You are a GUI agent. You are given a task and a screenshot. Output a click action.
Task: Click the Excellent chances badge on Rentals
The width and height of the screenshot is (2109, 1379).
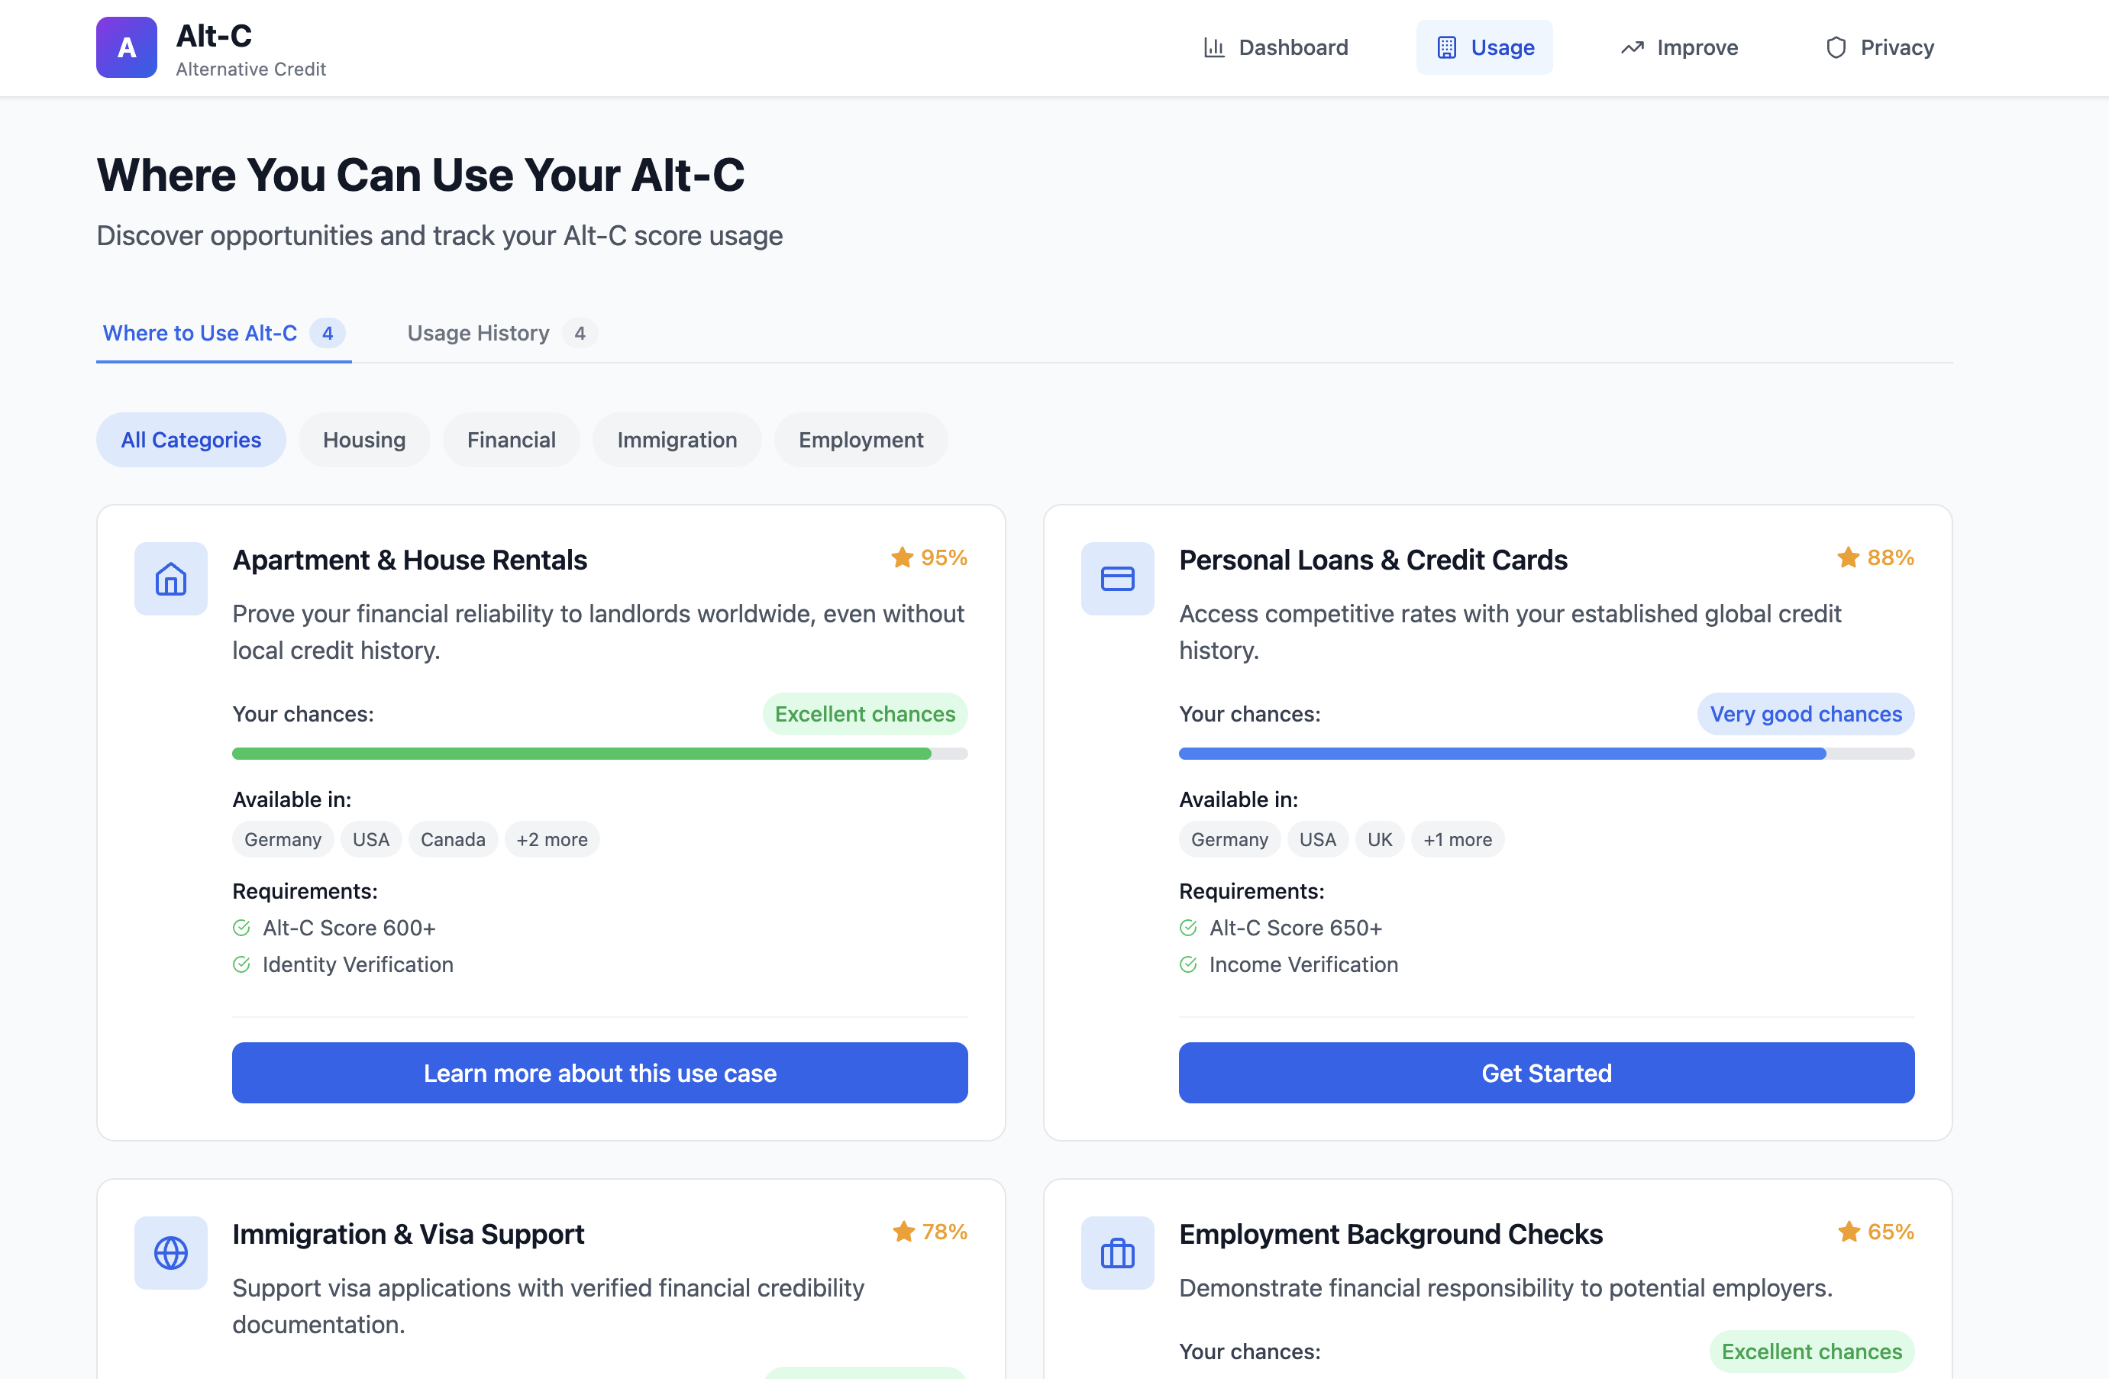[x=864, y=714]
